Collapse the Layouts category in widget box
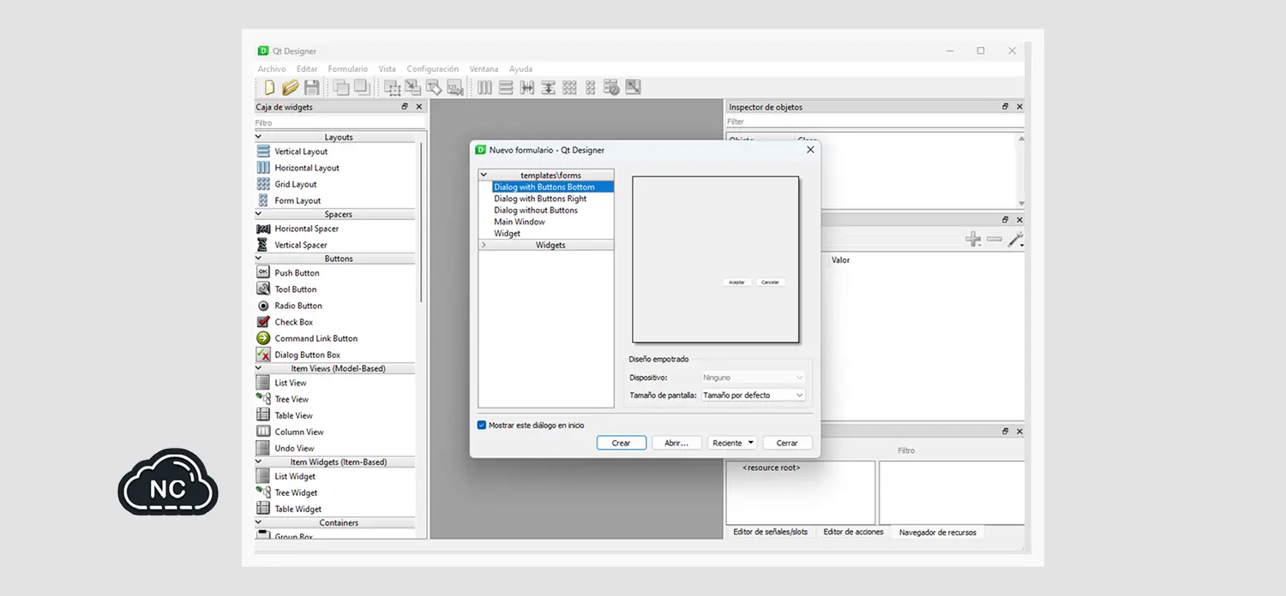This screenshot has width=1286, height=596. pos(259,137)
